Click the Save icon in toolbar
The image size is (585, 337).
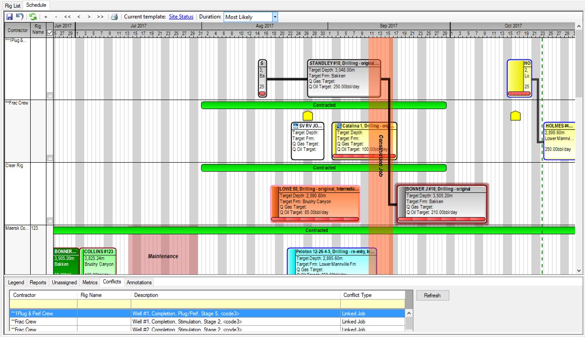click(x=9, y=17)
